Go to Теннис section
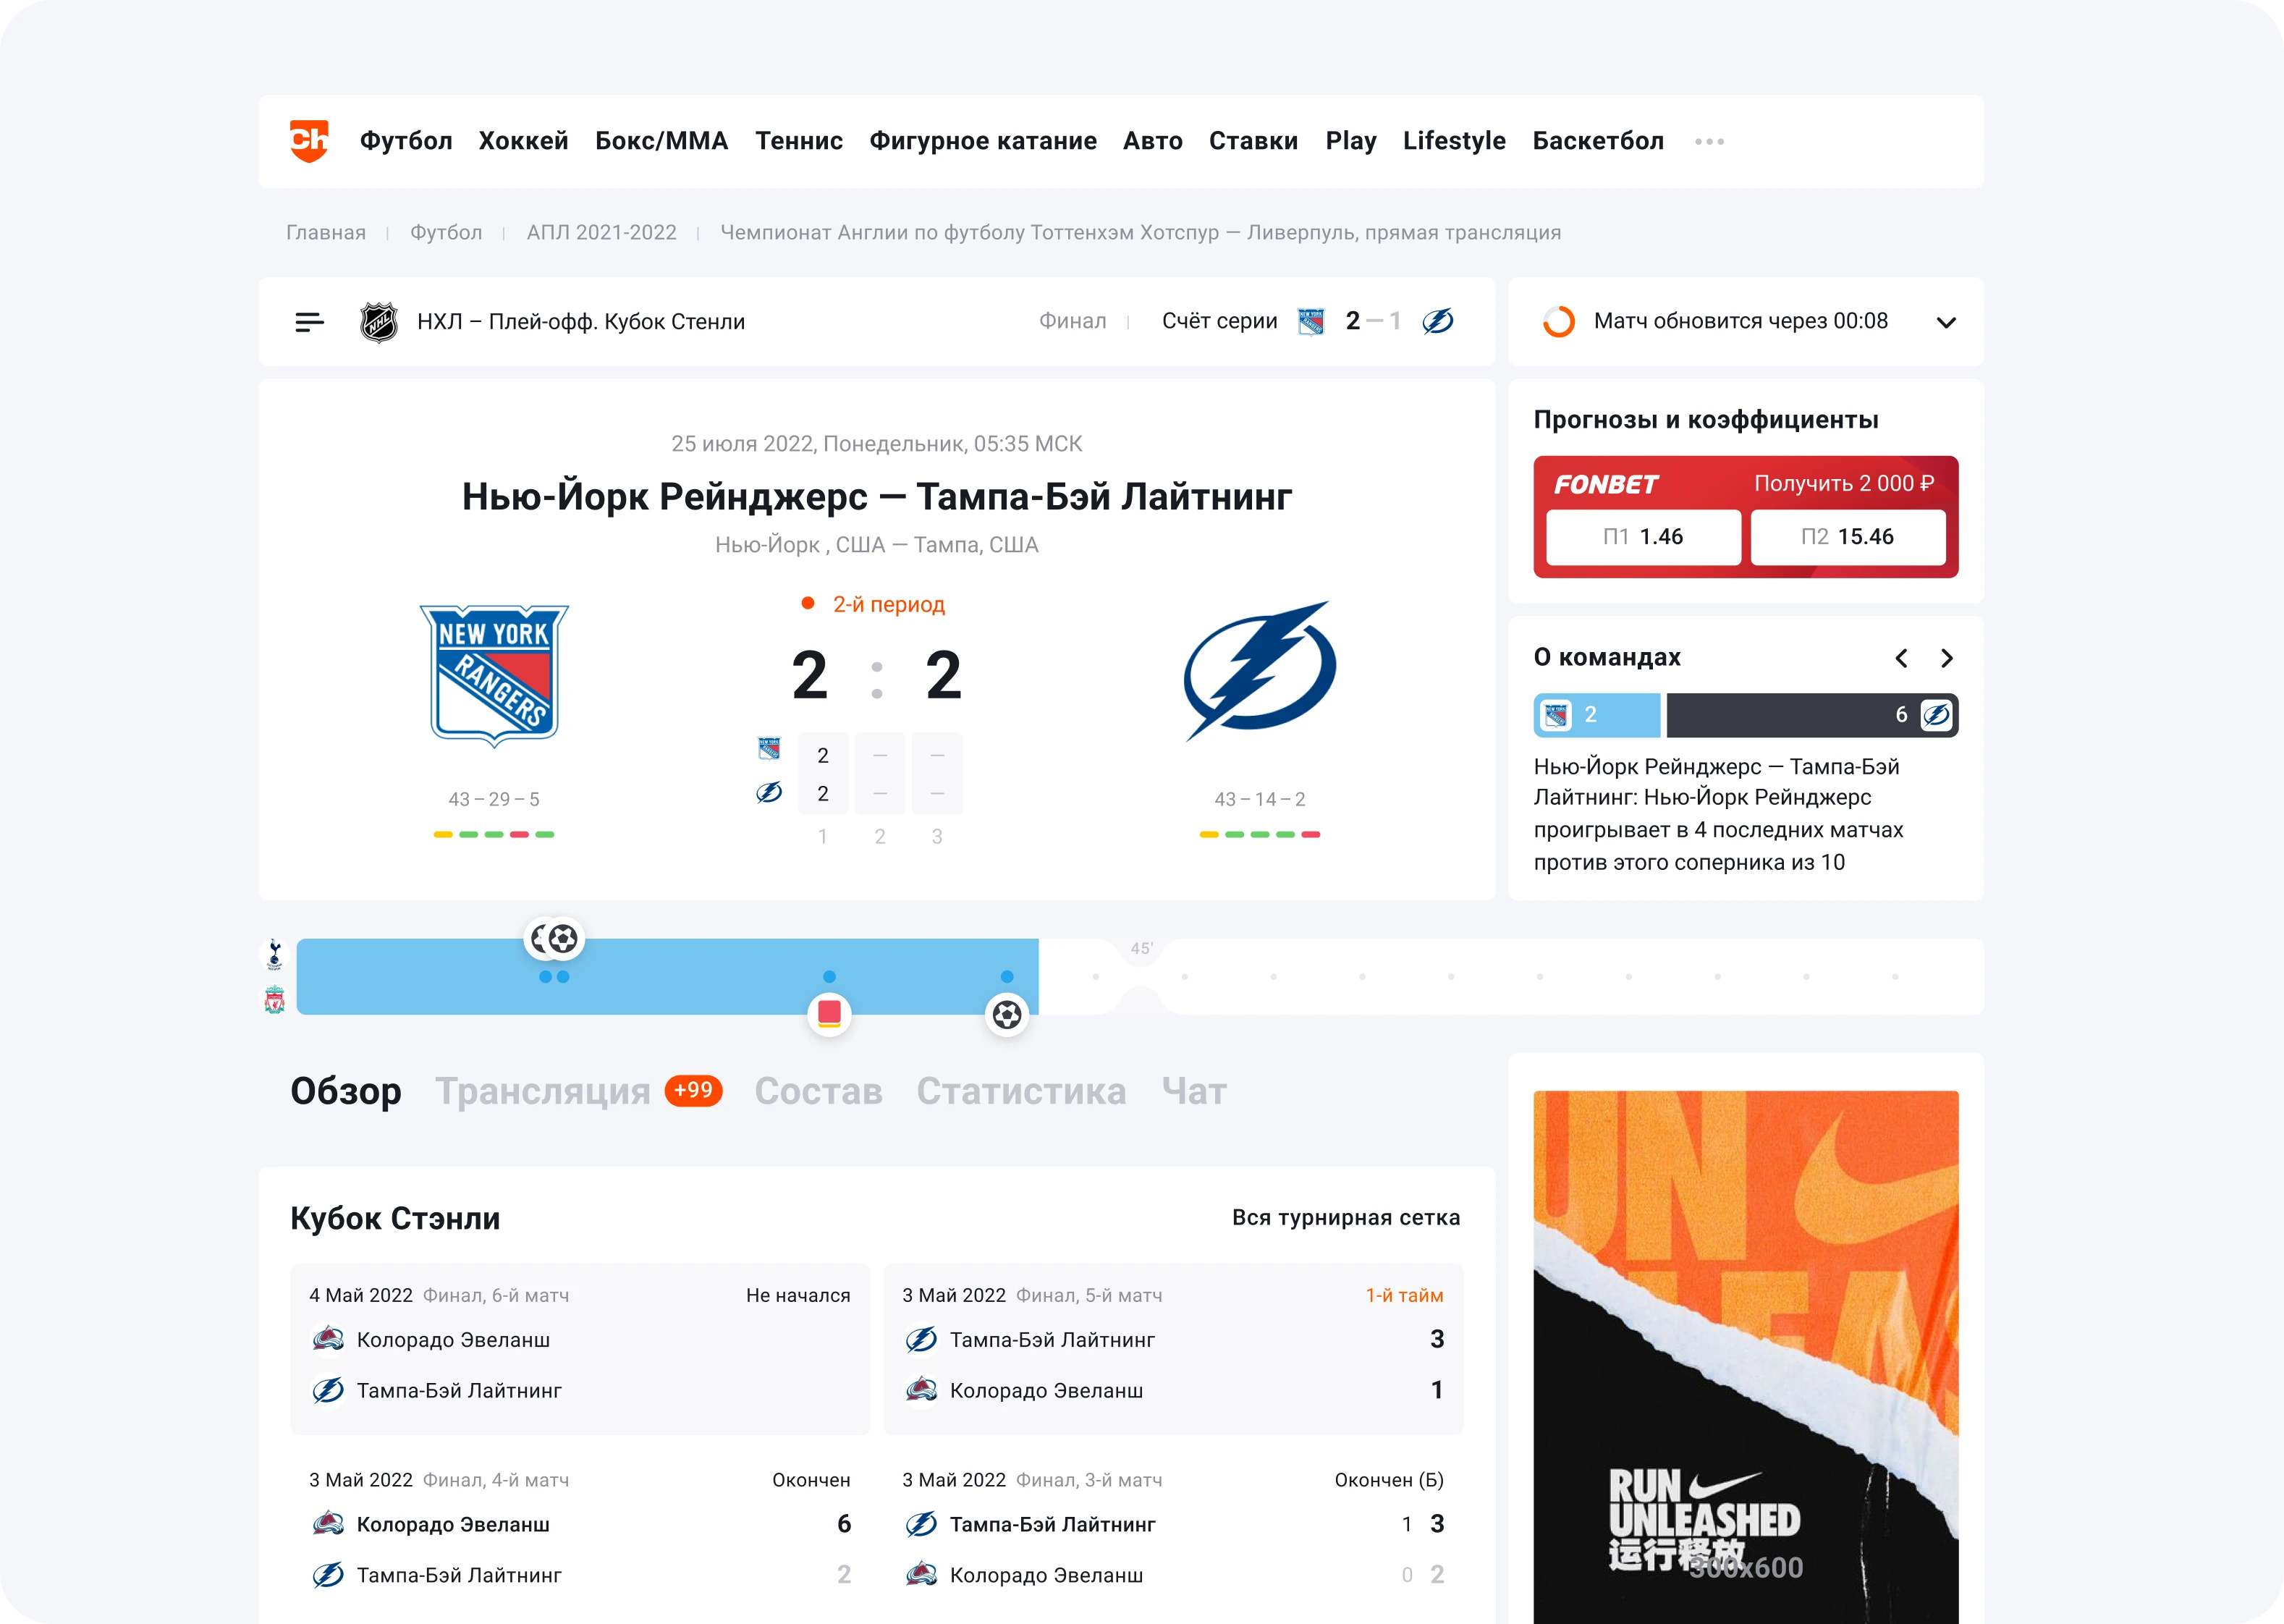Screen dimensions: 2284x1624 point(799,141)
